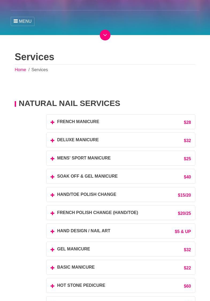
Task: Open the Deluxe Manicure title text
Action: [x=78, y=140]
